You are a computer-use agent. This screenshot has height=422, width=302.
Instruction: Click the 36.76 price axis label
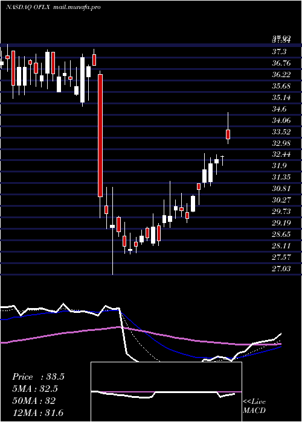(x=281, y=63)
